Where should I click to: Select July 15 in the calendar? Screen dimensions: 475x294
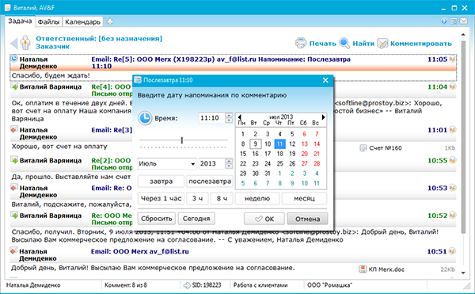click(243, 154)
